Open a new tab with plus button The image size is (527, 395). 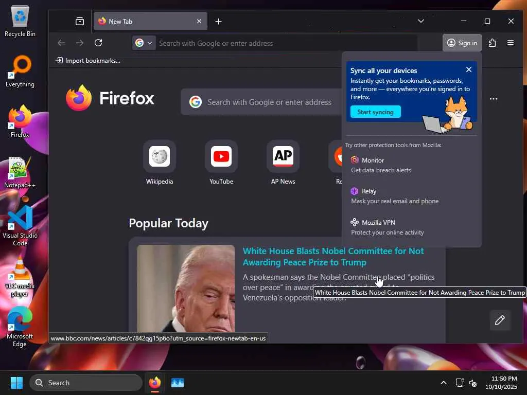(x=218, y=22)
